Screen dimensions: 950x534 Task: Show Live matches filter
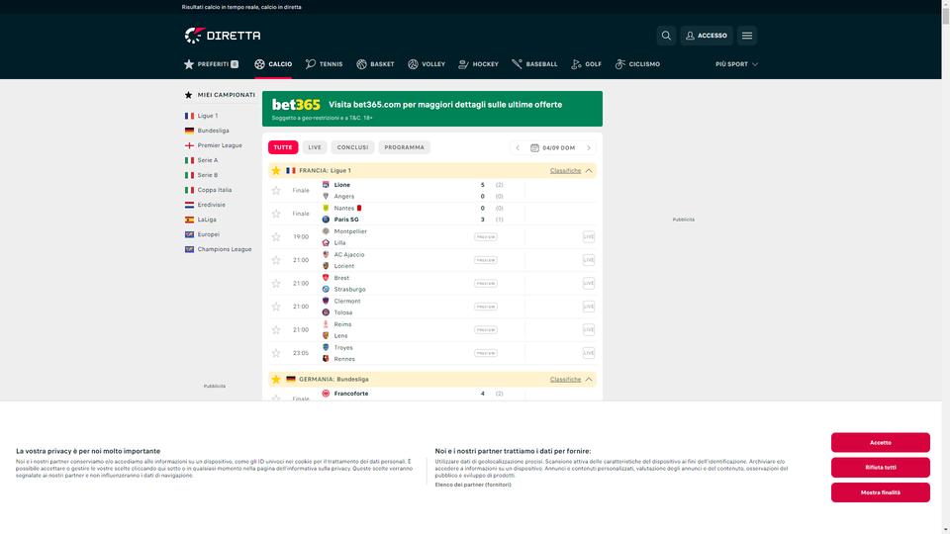(x=315, y=147)
